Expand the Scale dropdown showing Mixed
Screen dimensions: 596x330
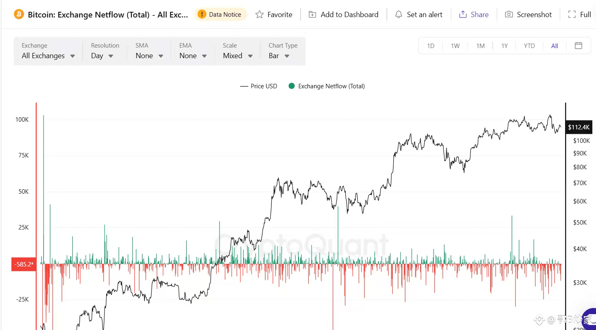pos(238,56)
